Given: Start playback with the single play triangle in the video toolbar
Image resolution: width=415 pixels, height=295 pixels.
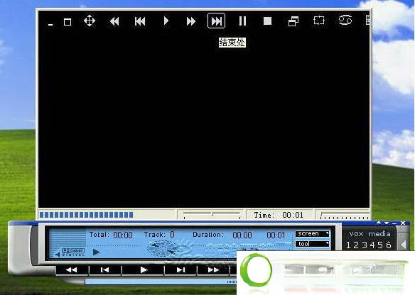Looking at the screenshot, I should pyautogui.click(x=166, y=21).
